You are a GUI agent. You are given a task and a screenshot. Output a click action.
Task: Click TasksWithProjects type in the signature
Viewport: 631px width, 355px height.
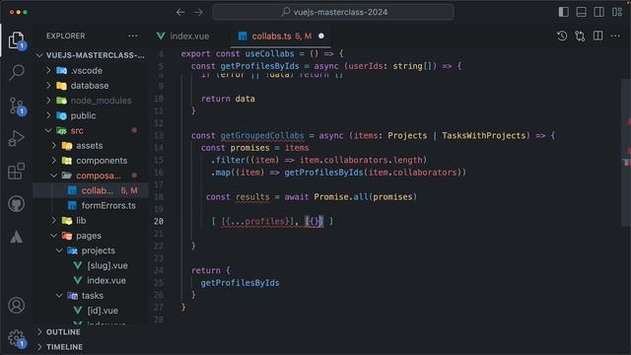pyautogui.click(x=484, y=136)
